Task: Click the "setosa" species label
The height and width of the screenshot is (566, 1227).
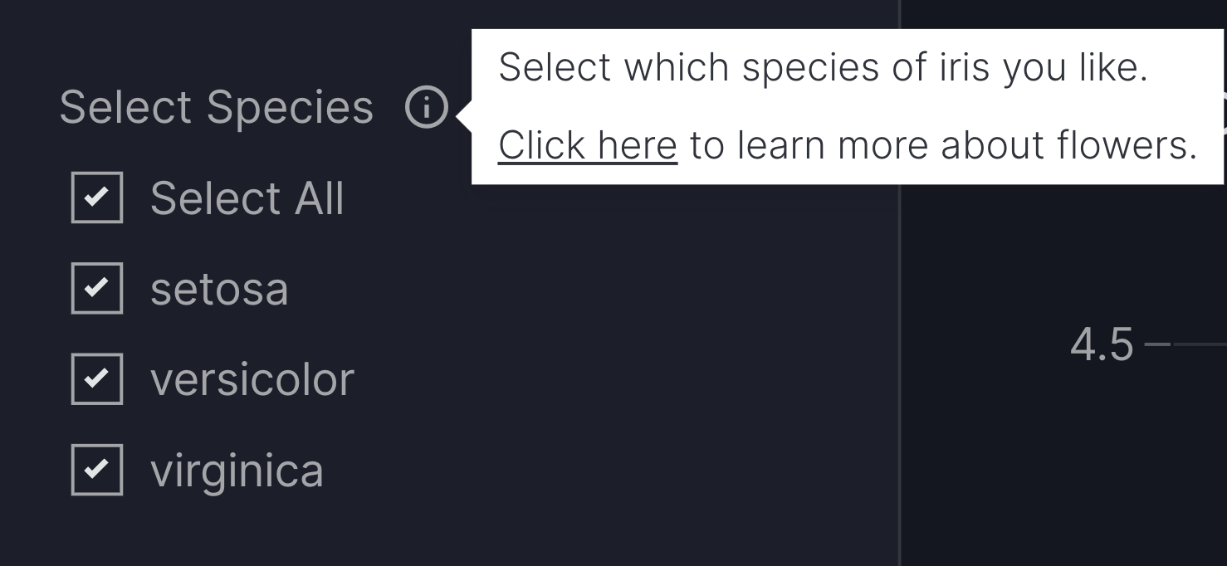Action: pyautogui.click(x=219, y=289)
